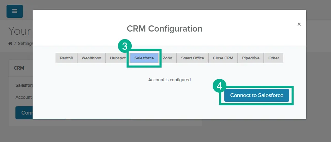Image resolution: width=331 pixels, height=142 pixels.
Task: Select the Pipedrive tab
Action: [x=251, y=58]
